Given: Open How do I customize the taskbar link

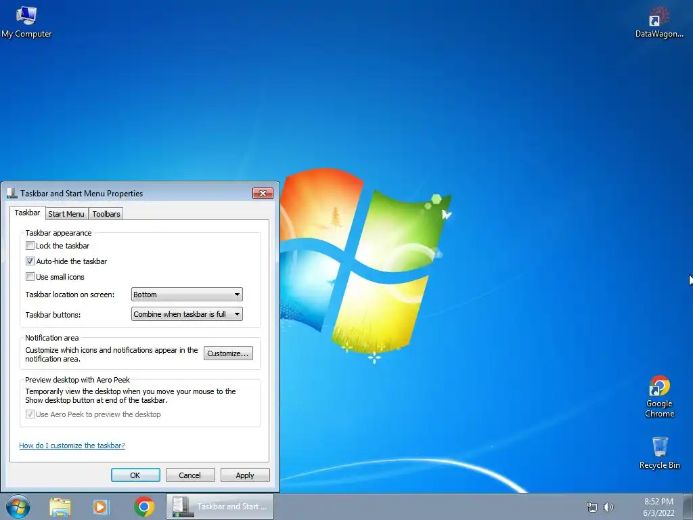Looking at the screenshot, I should 72,446.
